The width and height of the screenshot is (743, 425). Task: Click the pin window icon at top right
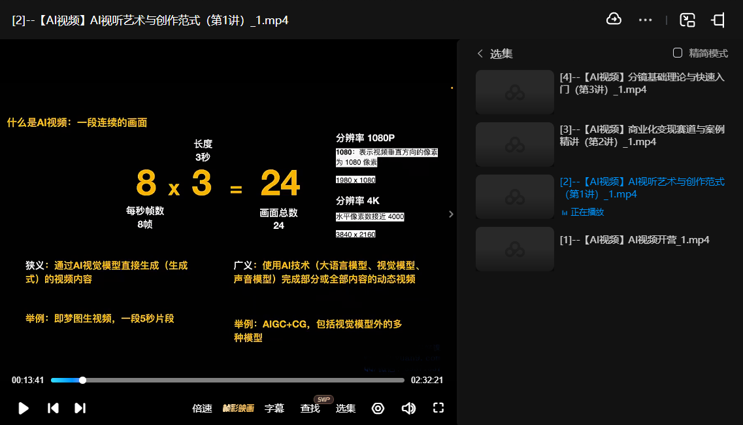click(718, 20)
